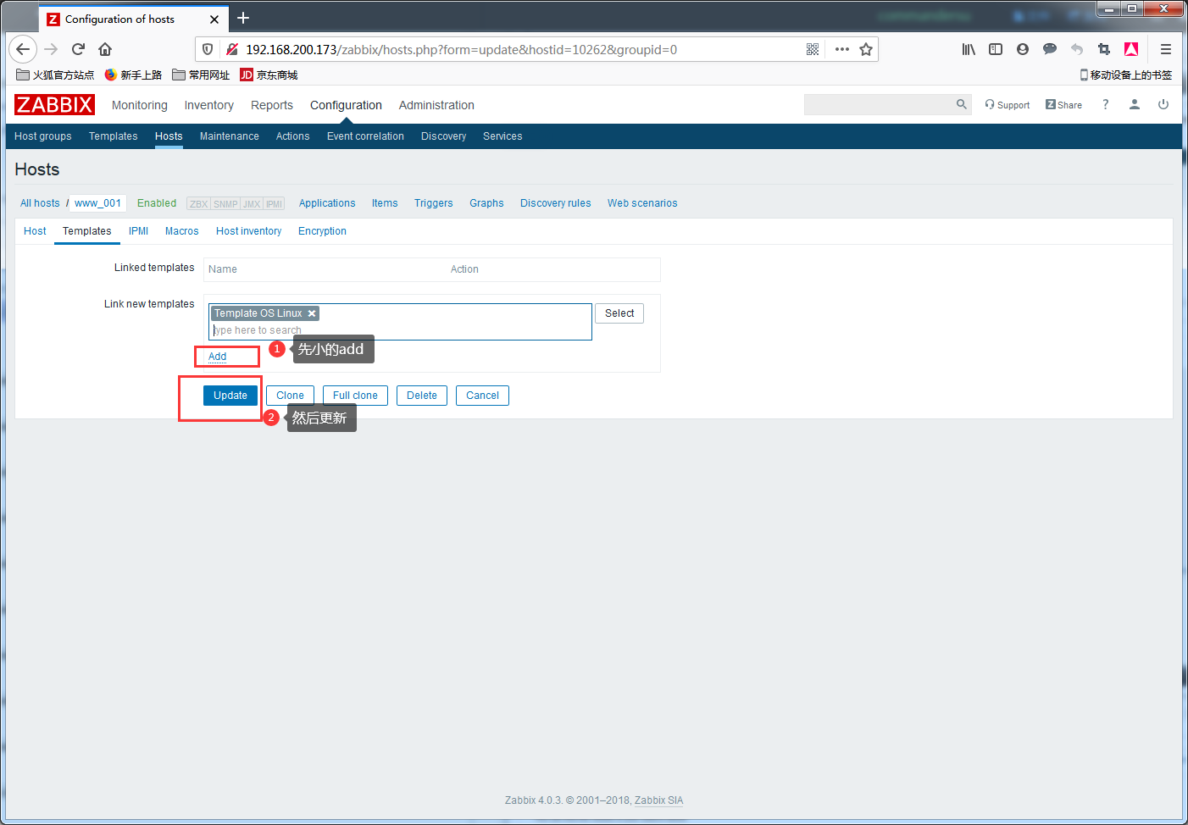
Task: Open the QR code icon in address bar
Action: point(813,49)
